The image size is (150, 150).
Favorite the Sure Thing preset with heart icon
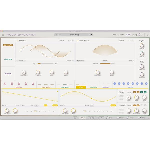(60, 35)
